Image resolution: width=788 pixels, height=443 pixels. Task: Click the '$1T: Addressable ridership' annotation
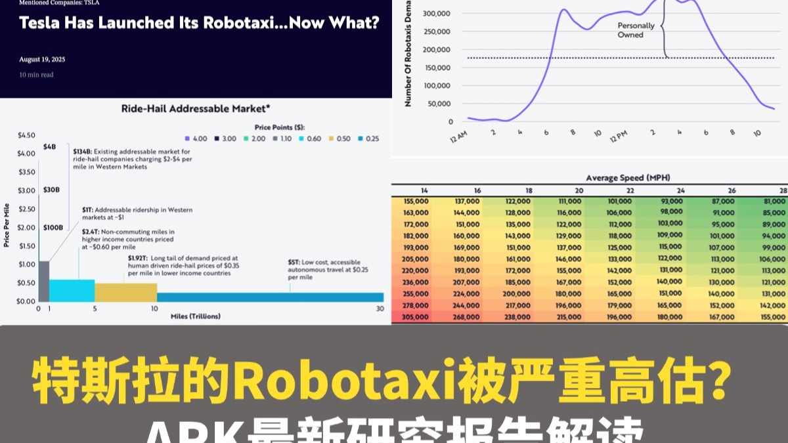[x=137, y=213]
